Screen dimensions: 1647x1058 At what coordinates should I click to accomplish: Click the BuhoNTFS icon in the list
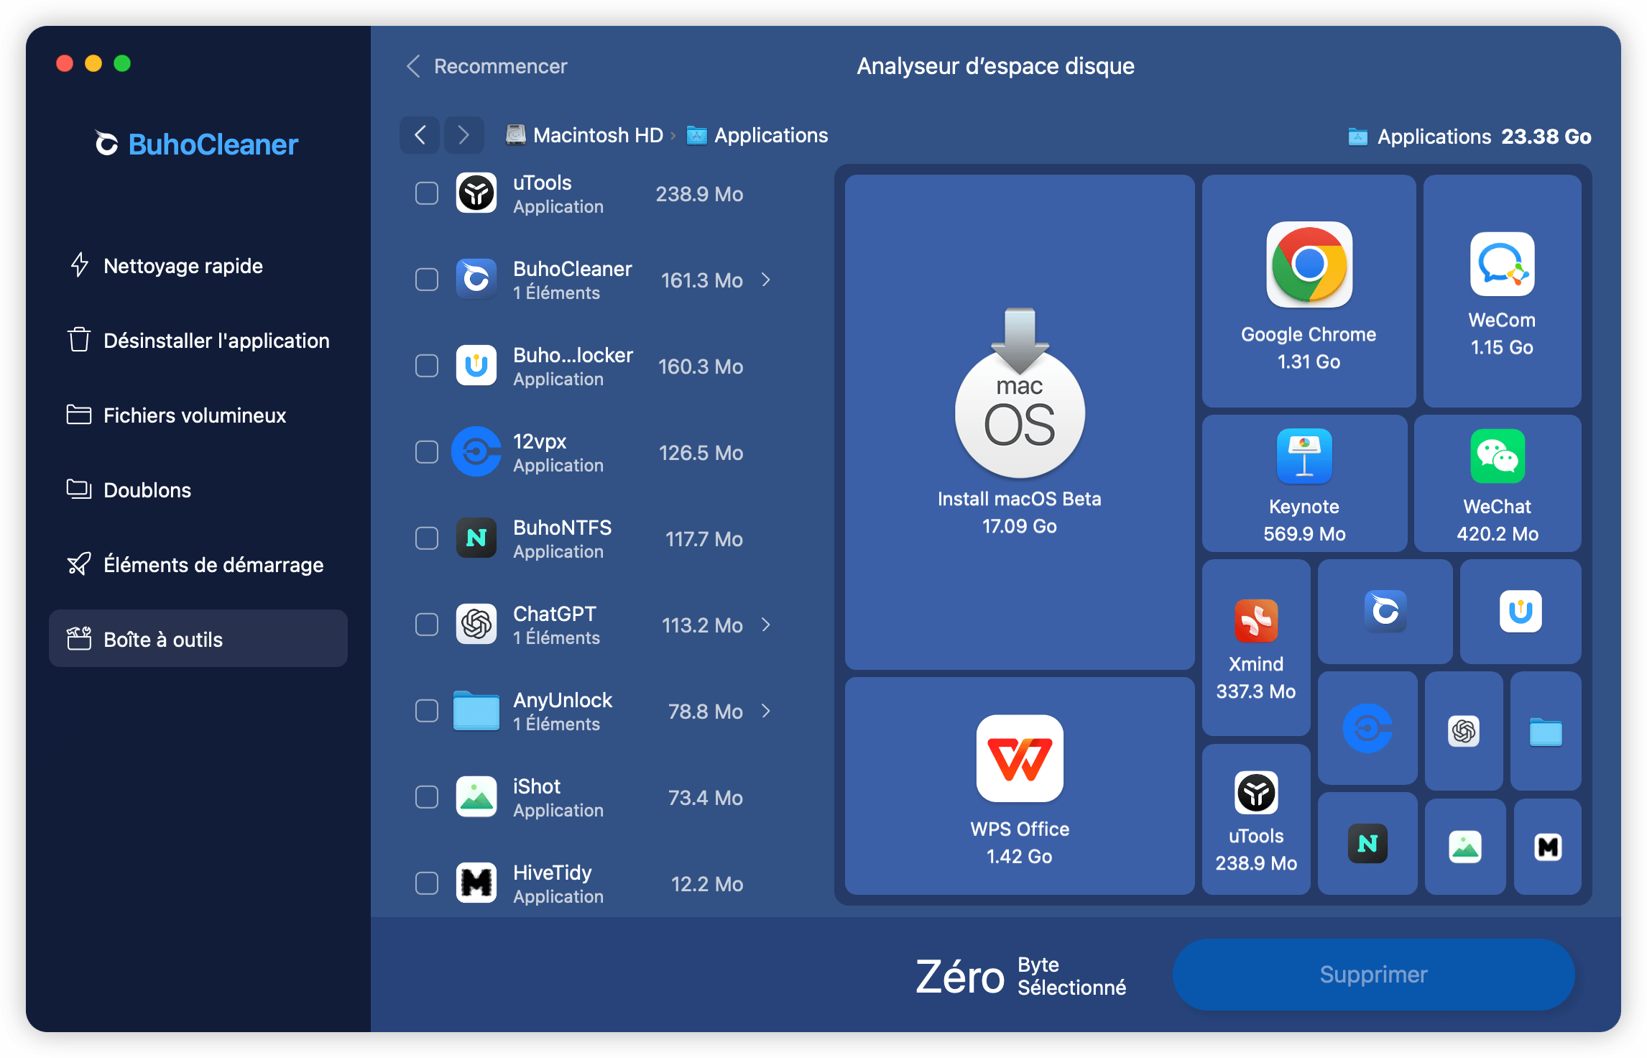point(476,538)
